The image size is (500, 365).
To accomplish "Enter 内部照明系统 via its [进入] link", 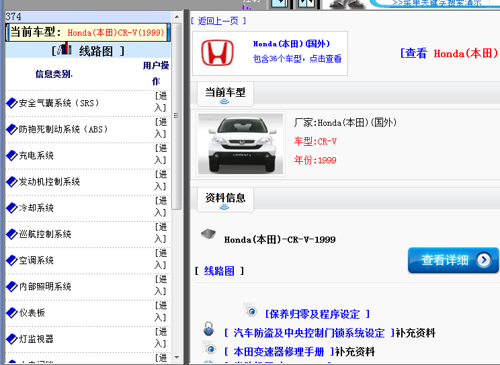I will point(161,285).
